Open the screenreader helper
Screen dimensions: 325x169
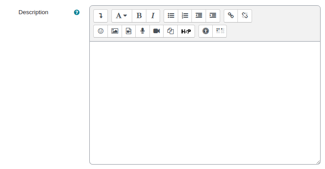tap(220, 31)
